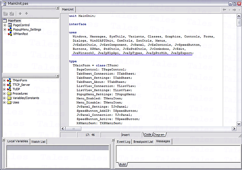The image size is (242, 170).
Task: Click the new item icon in object tree toolbar
Action: click(x=6, y=13)
